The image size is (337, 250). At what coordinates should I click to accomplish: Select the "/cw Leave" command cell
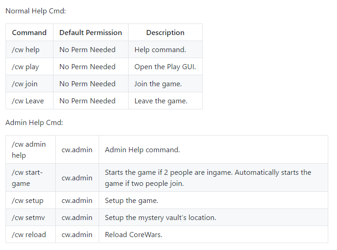[x=28, y=101]
